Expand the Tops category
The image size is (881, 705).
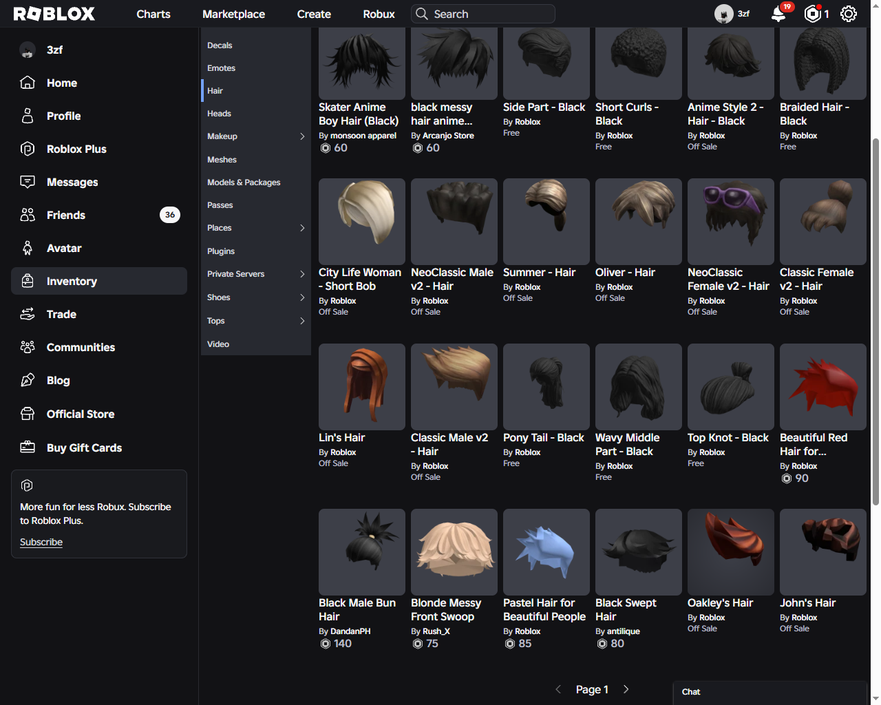pos(302,321)
